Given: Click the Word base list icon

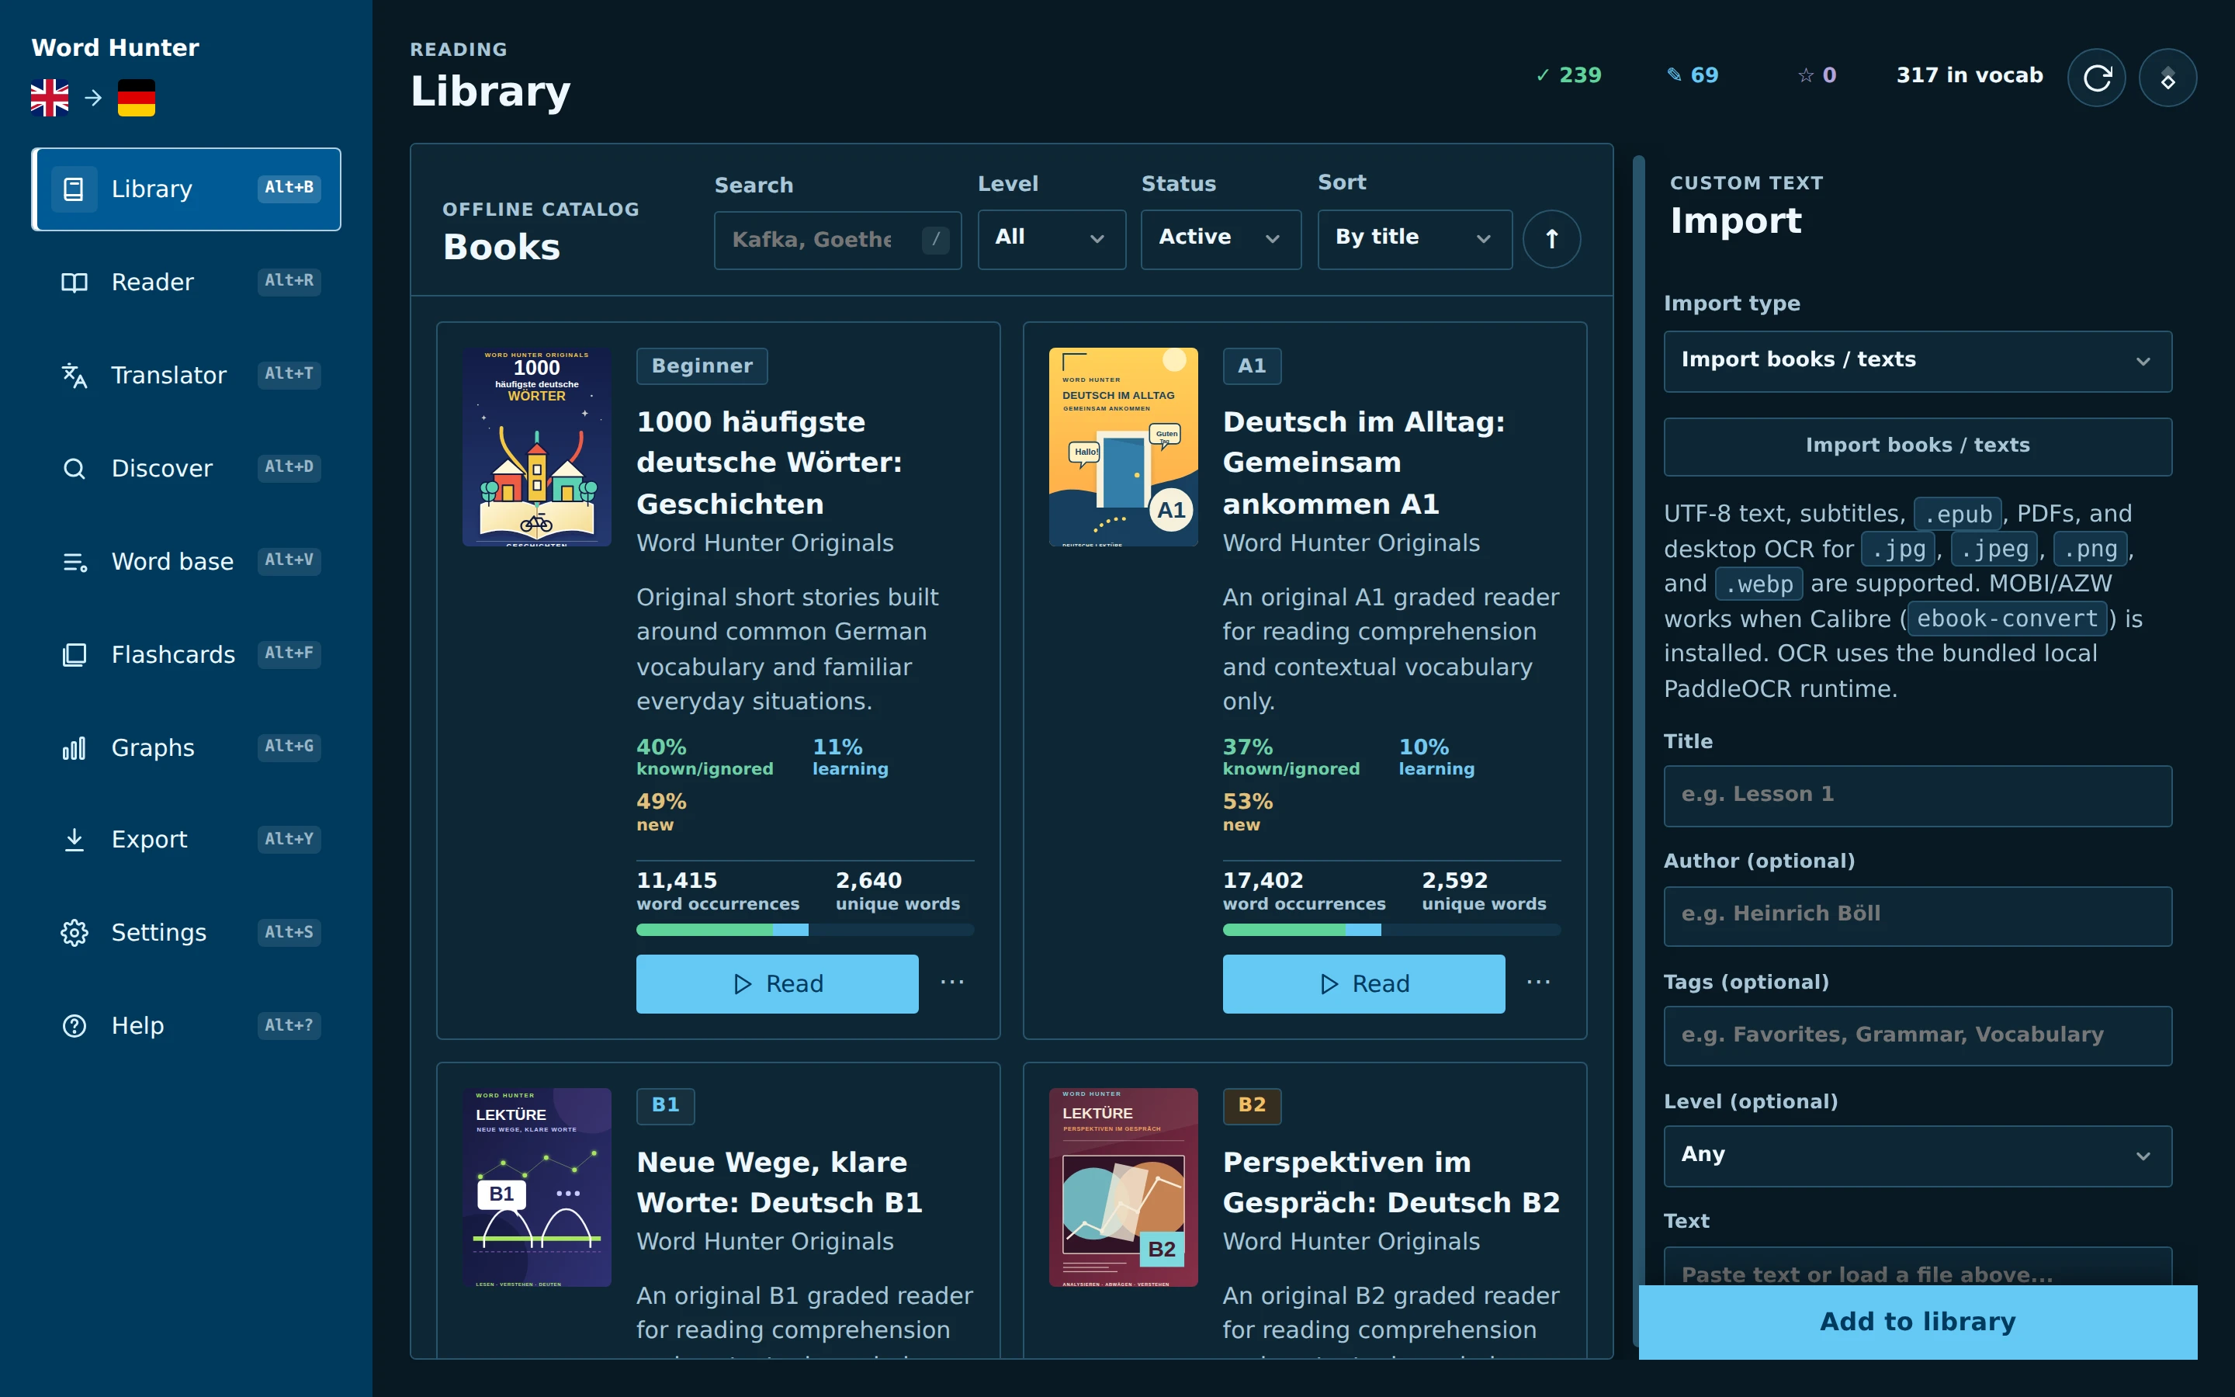Looking at the screenshot, I should [74, 562].
